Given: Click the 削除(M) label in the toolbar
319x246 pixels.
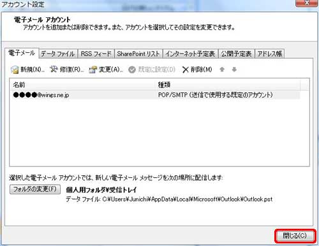Looking at the screenshot, I should coord(201,69).
